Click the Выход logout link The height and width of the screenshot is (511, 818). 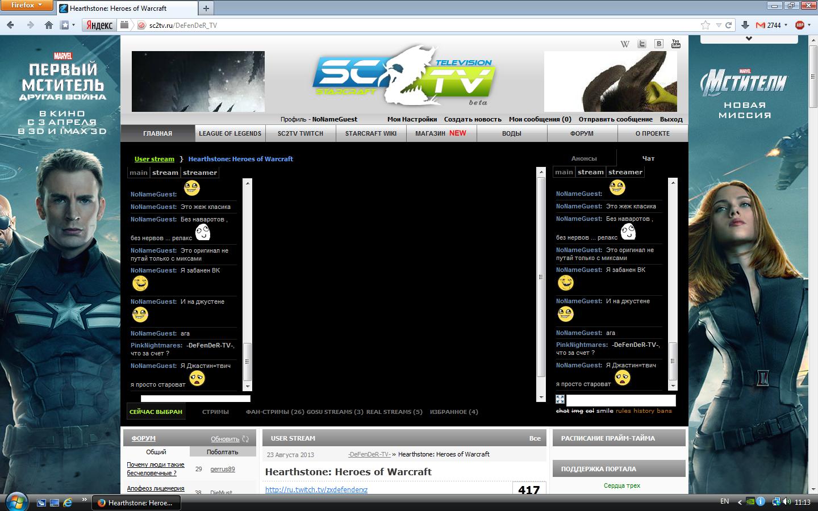click(671, 119)
